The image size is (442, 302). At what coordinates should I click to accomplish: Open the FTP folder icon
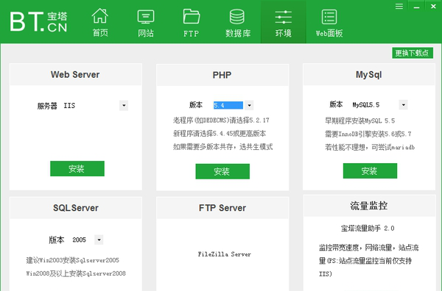pyautogui.click(x=191, y=21)
